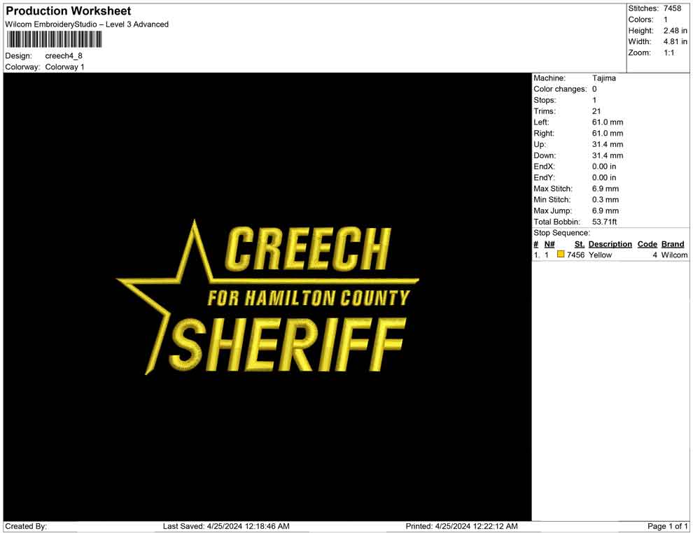Click the Zoom value 1:1
This screenshot has height=533, width=693.
click(671, 52)
